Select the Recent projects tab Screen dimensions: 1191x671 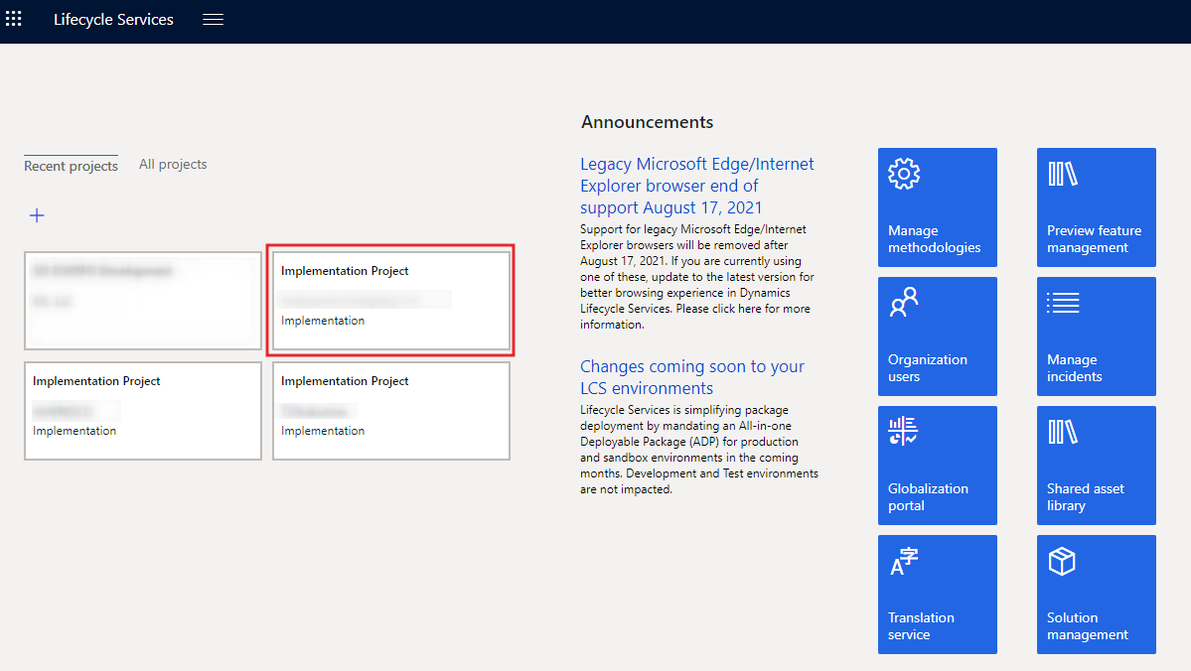[71, 166]
